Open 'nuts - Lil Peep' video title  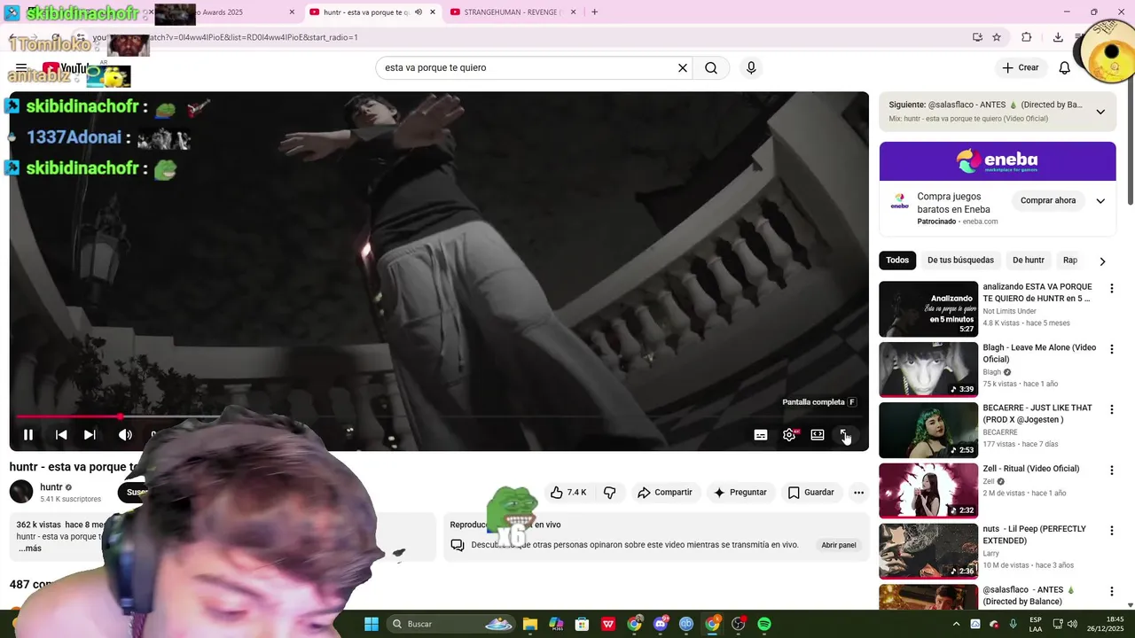coord(1034,534)
